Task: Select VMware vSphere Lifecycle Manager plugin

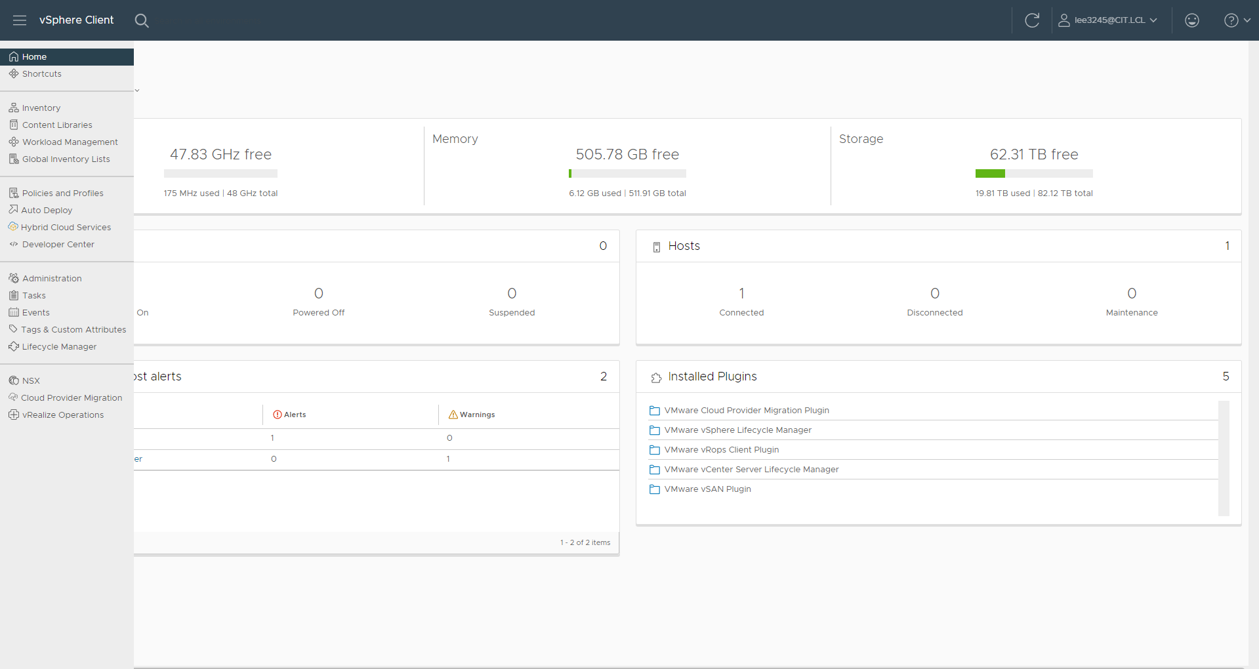Action: pyautogui.click(x=738, y=430)
